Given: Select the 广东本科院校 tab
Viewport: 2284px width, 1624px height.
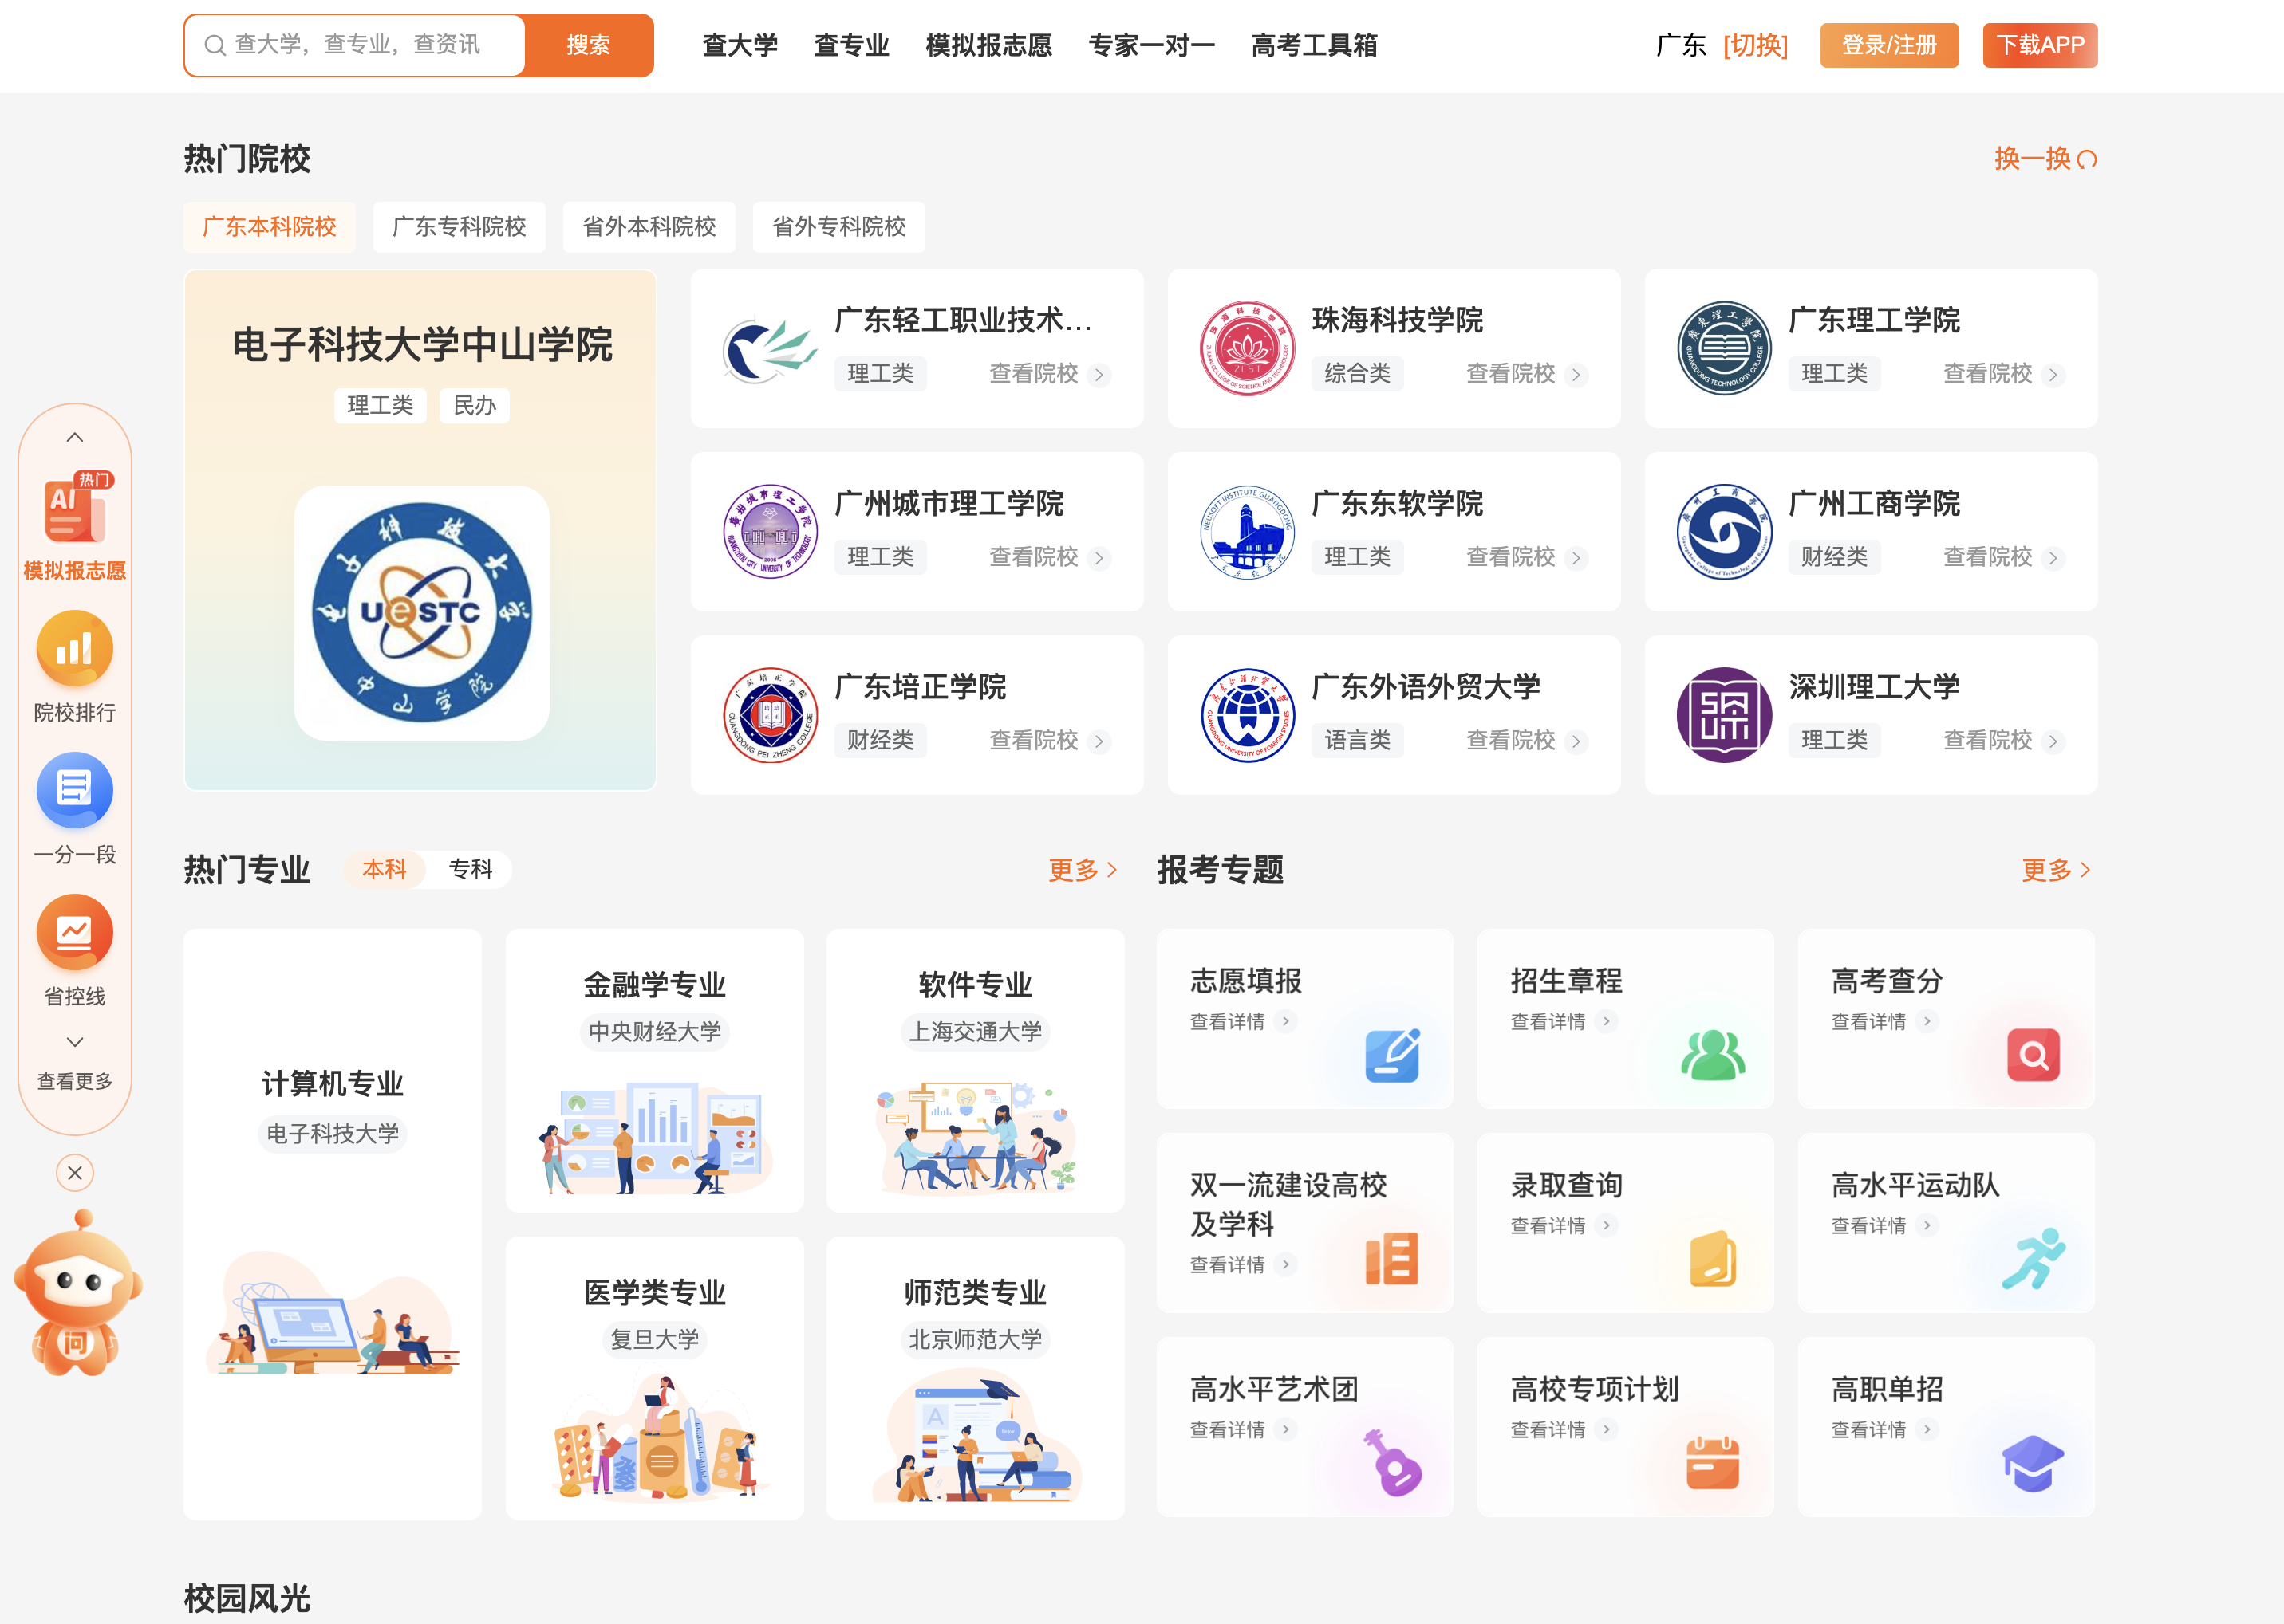Looking at the screenshot, I should click(269, 227).
